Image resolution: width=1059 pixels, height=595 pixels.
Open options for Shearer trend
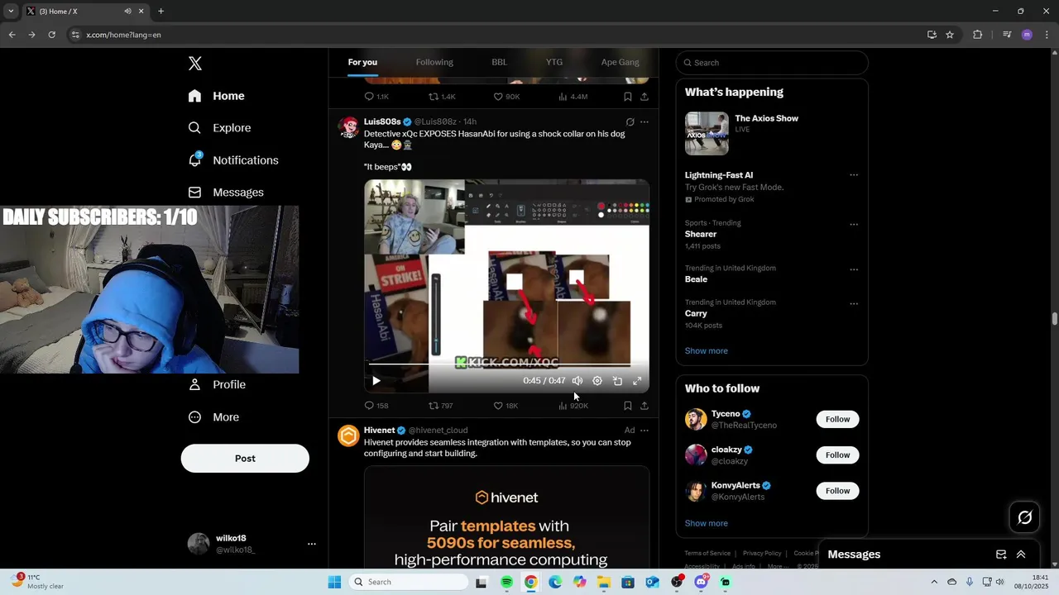[x=854, y=224]
